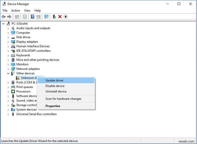Expand the Monitors category

[x=8, y=65]
